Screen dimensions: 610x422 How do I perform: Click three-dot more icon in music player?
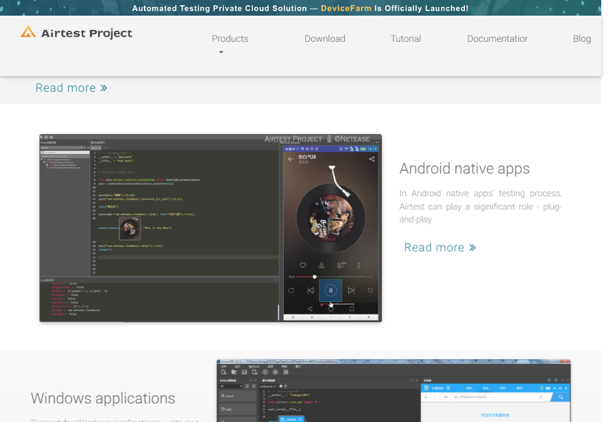click(359, 265)
